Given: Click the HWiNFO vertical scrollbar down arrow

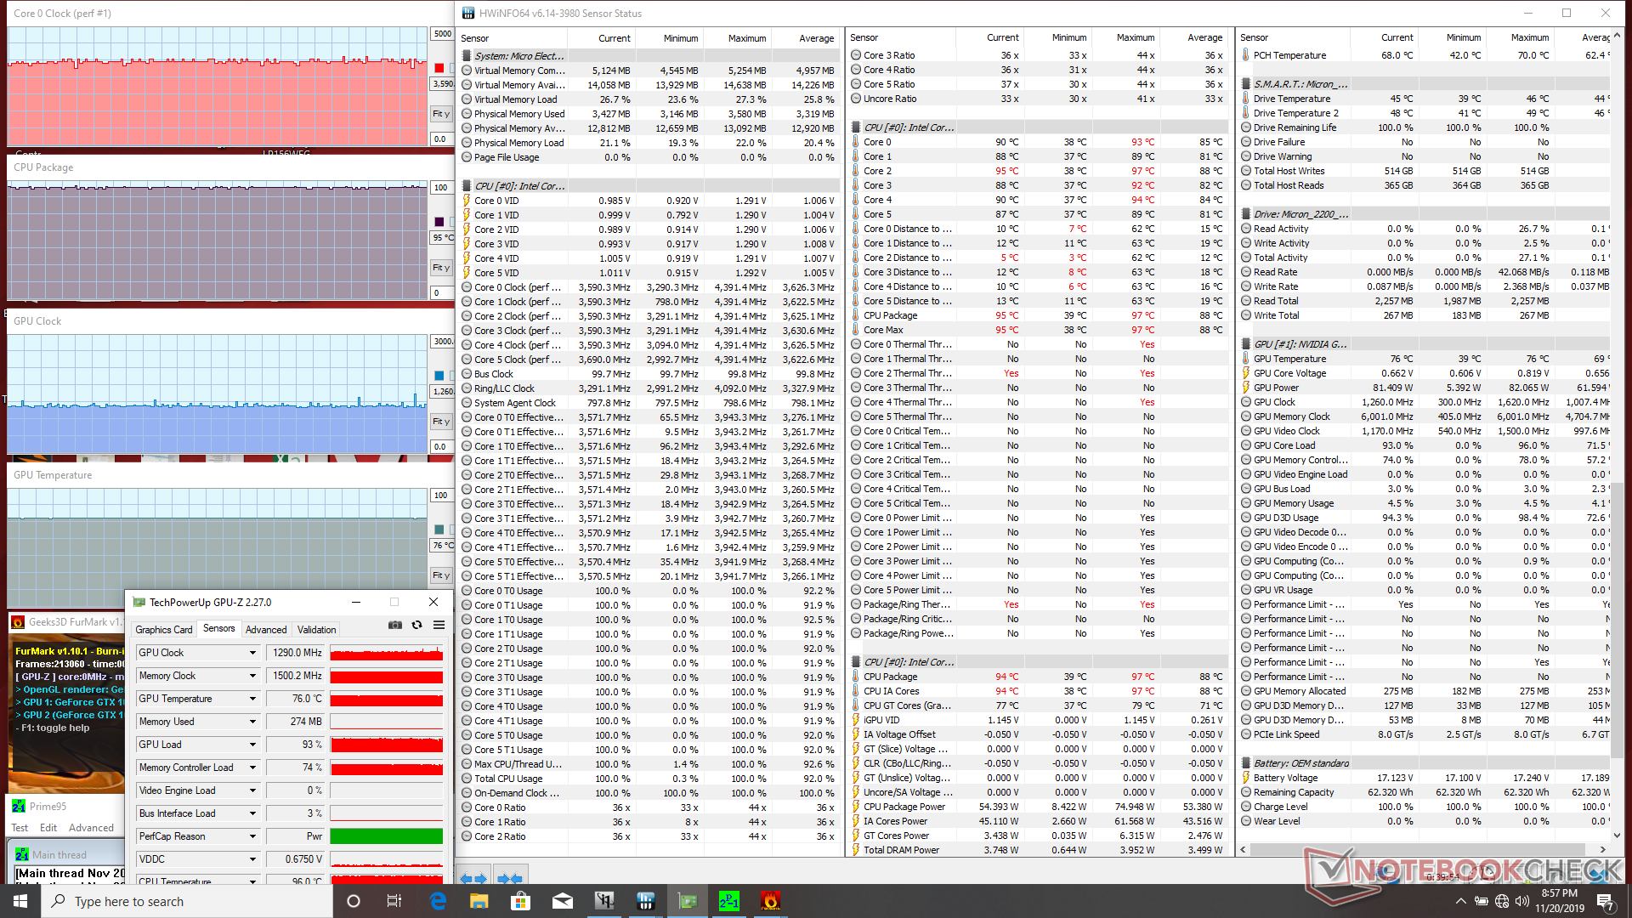Looking at the screenshot, I should [1618, 835].
